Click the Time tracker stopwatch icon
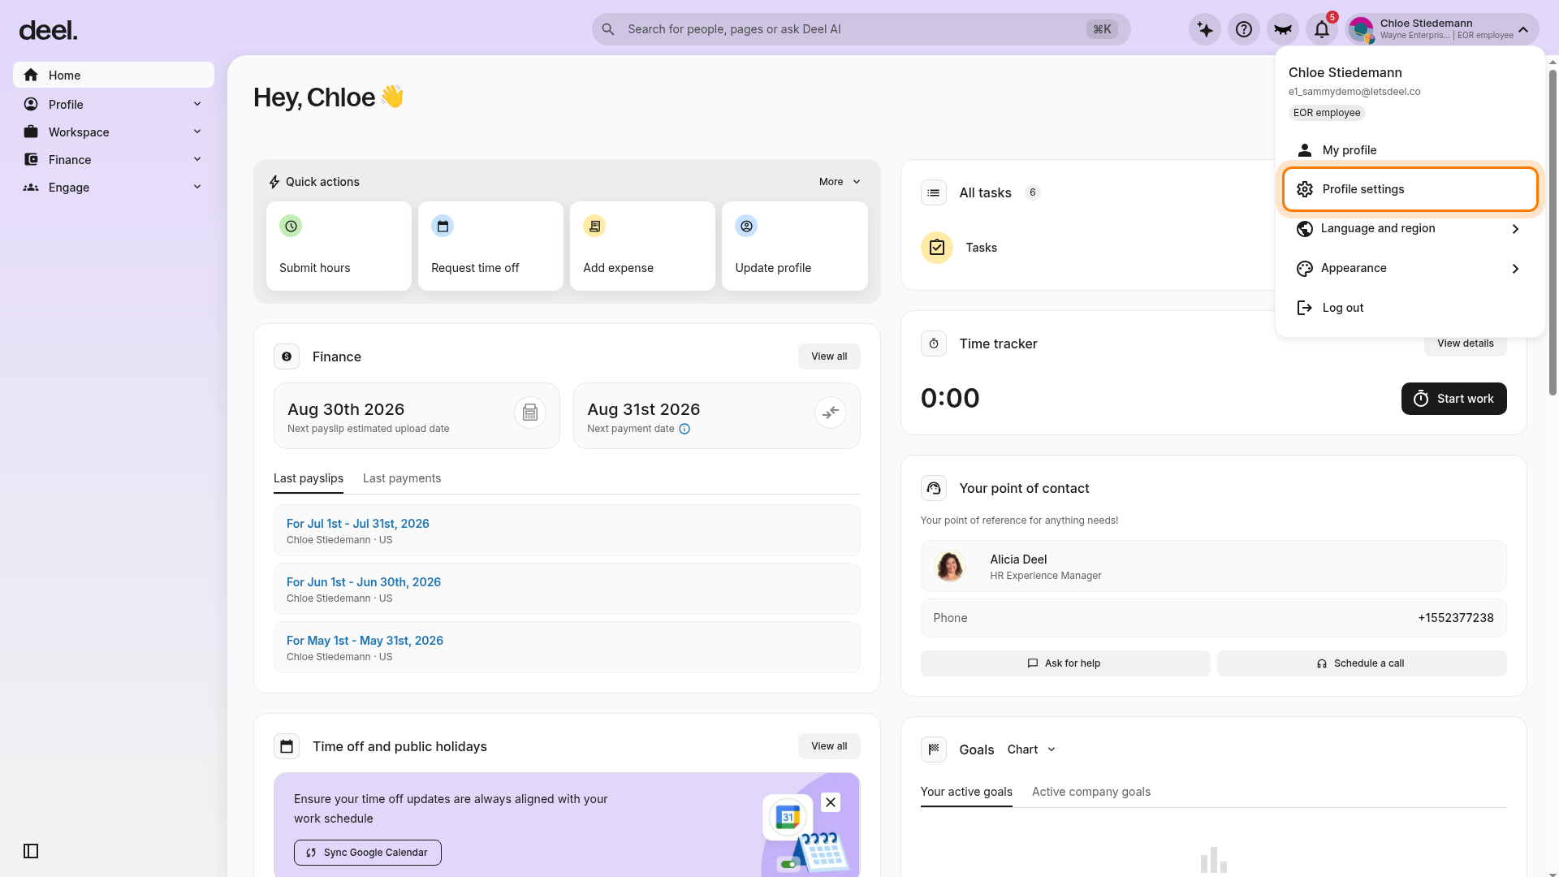Screen dimensions: 1559x877 tap(934, 343)
